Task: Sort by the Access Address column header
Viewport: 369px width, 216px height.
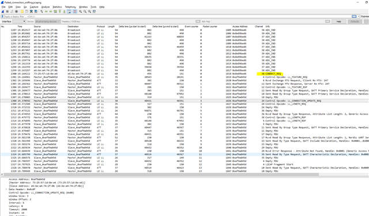Action: coord(240,26)
